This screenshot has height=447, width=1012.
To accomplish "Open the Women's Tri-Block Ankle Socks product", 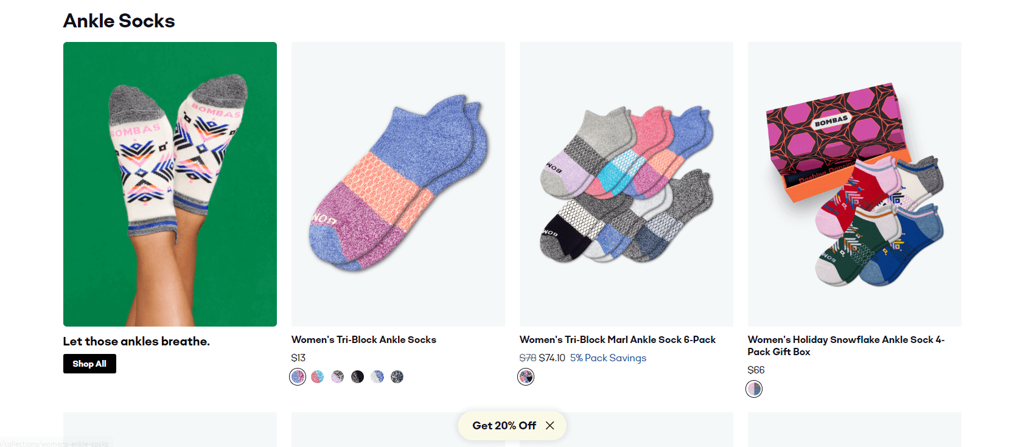I will point(363,339).
